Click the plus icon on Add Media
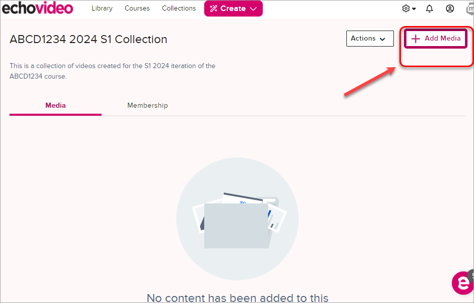The height and width of the screenshot is (303, 474). (415, 39)
